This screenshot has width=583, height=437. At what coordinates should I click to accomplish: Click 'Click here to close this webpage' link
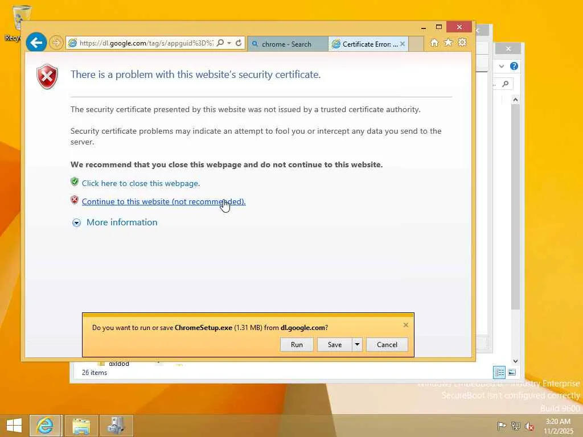click(141, 183)
